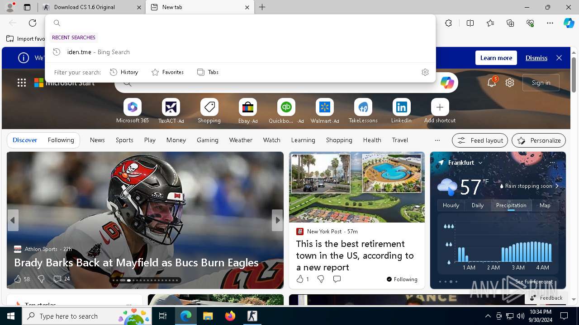Open a new tab with plus button
Viewport: 579px width, 325px height.
(262, 7)
